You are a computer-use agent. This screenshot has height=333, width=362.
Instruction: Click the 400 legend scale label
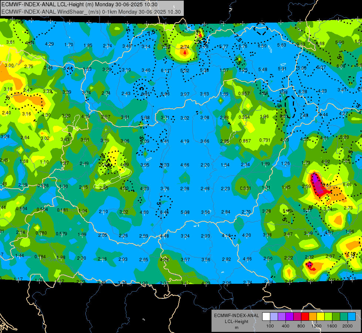click(x=285, y=326)
